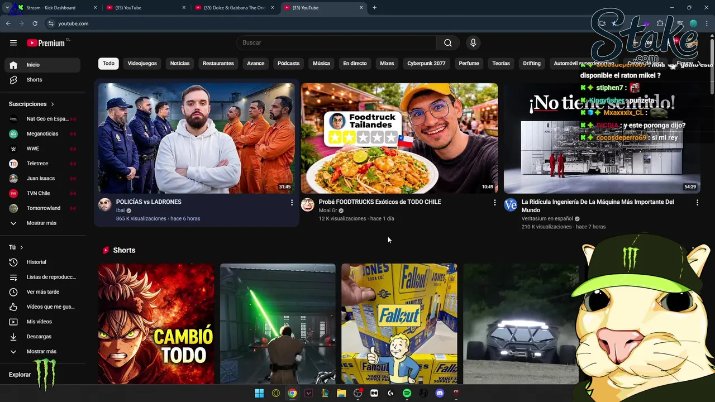Click Ibai channel avatar
This screenshot has height=402, width=715.
(x=105, y=204)
